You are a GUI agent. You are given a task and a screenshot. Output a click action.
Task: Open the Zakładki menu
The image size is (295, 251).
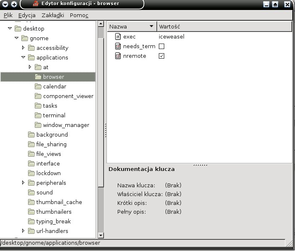[53, 15]
